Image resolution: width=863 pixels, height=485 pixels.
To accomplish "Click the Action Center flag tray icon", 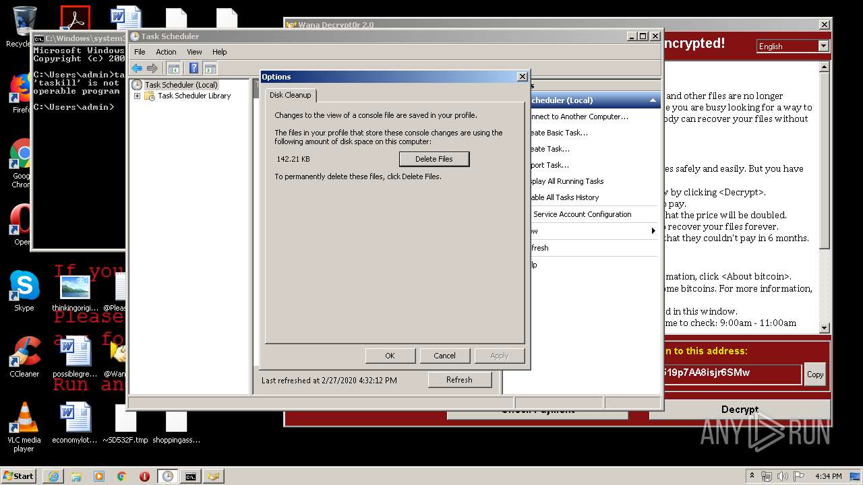I will click(x=799, y=476).
